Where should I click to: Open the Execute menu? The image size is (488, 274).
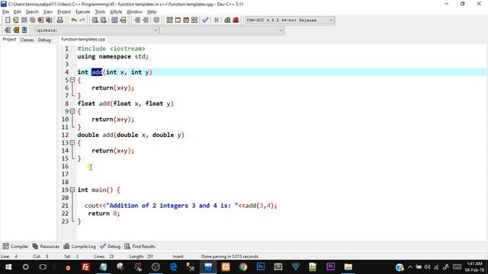(x=83, y=12)
